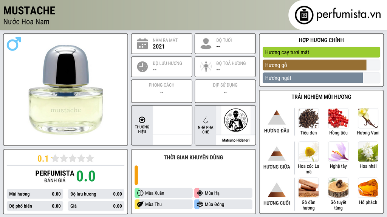Click the 0.1 user rating value
Screen dimensions: 387x217
point(43,159)
